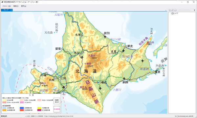Click the app icon in title bar
Viewport: 197px width, 118px height.
click(x=2, y=2)
